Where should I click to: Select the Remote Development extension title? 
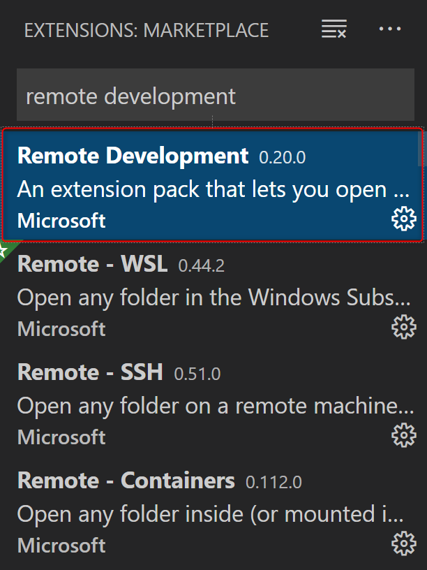[x=133, y=156]
